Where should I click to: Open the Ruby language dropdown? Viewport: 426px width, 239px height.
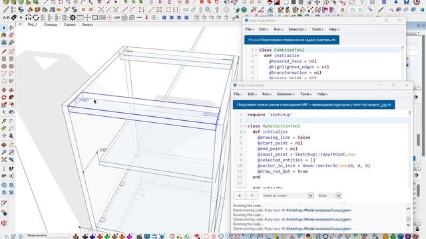329,196
